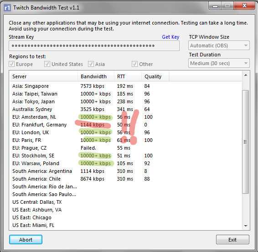Toggle the Asia region checkbox
This screenshot has width=258, height=252.
coord(91,64)
